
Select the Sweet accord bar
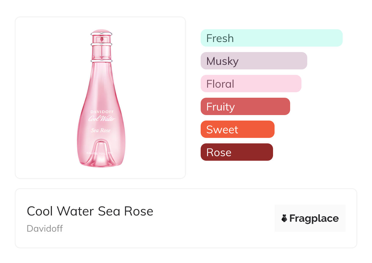pos(237,129)
